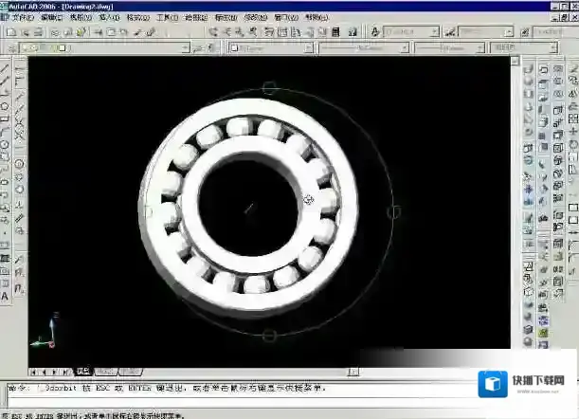Click the layout tab scroll-to-first arrow
This screenshot has height=419, width=579.
pyautogui.click(x=34, y=372)
